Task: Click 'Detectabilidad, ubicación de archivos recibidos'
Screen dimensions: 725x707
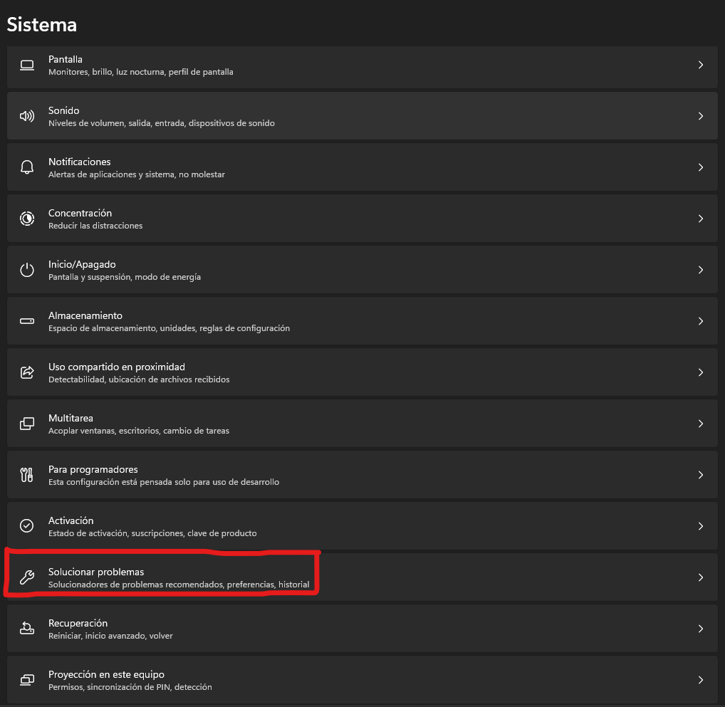Action: coord(139,379)
